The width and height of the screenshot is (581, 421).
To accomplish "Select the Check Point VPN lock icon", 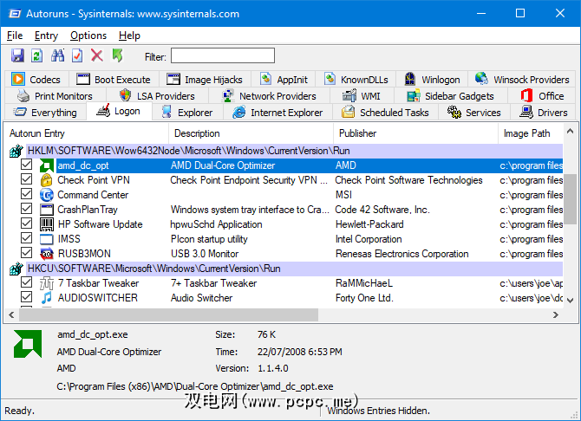I will click(47, 180).
